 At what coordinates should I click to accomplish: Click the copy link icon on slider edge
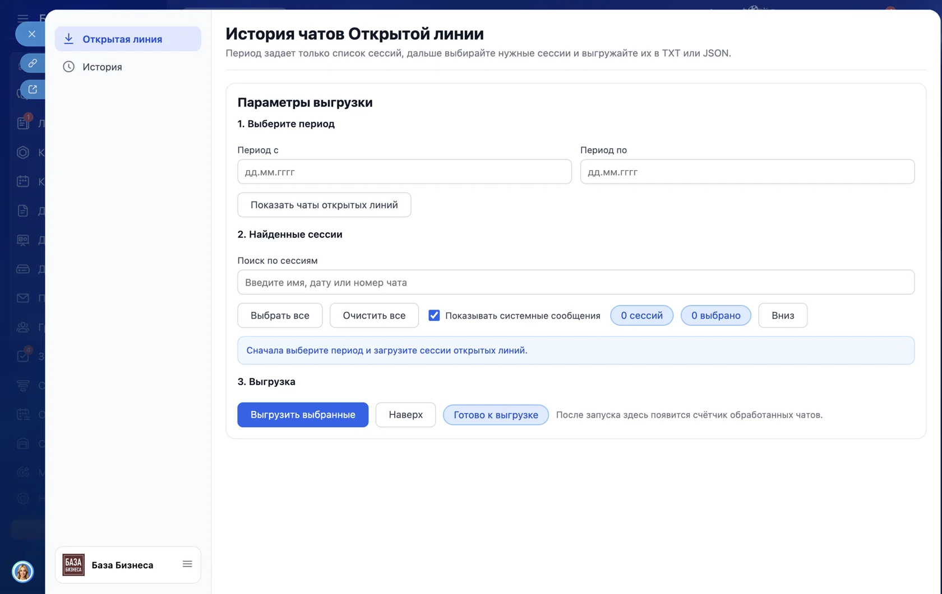(x=33, y=63)
